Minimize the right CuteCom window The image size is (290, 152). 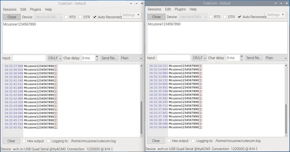(x=275, y=3)
